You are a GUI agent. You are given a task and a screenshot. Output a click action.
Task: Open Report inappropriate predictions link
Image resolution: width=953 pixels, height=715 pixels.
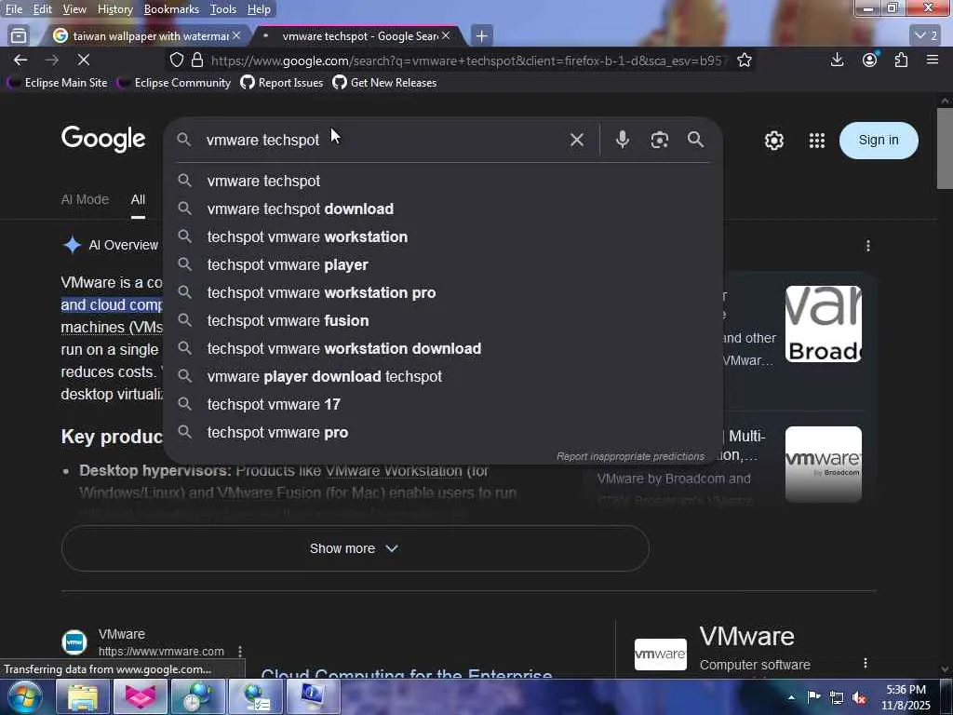(x=630, y=456)
